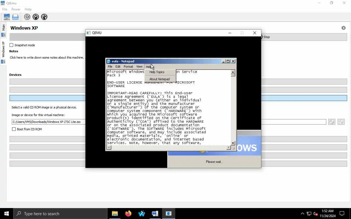
Task: Open File Explorer from the taskbar
Action: 115,214
